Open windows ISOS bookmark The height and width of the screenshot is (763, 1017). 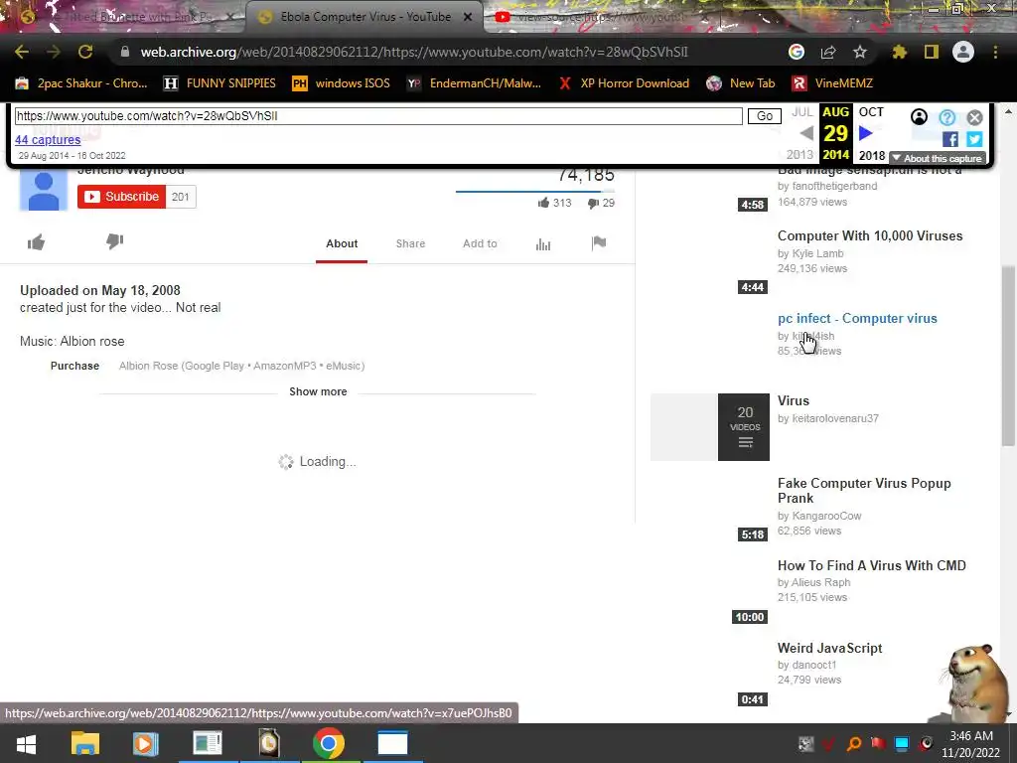tap(342, 83)
